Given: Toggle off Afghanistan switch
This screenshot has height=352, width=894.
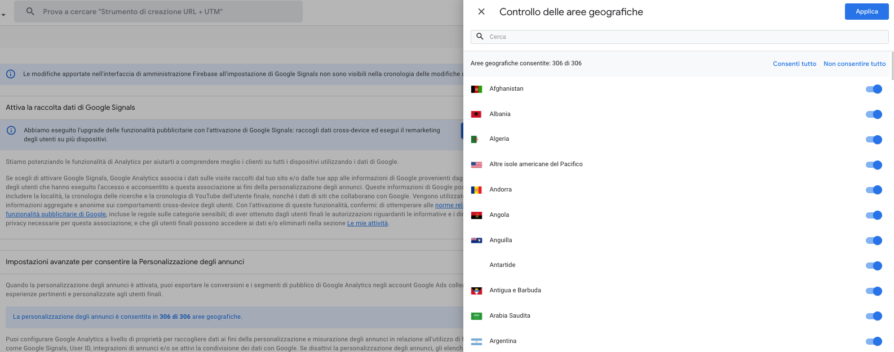Looking at the screenshot, I should click(874, 89).
